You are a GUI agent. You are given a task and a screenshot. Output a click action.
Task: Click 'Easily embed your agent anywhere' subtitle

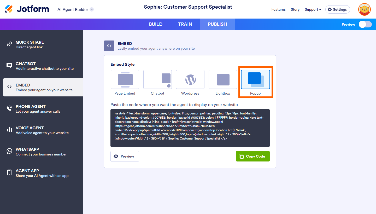pyautogui.click(x=156, y=48)
